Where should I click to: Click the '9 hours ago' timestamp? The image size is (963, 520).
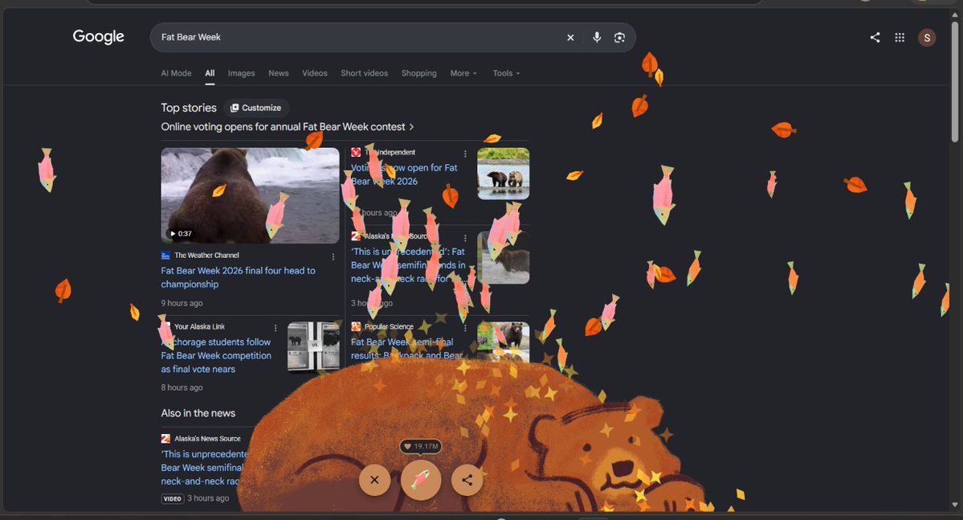tap(182, 303)
